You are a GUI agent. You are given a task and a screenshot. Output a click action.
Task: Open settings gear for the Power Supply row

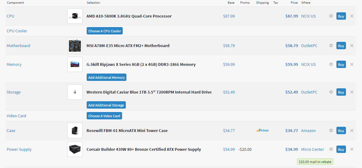click(x=331, y=149)
